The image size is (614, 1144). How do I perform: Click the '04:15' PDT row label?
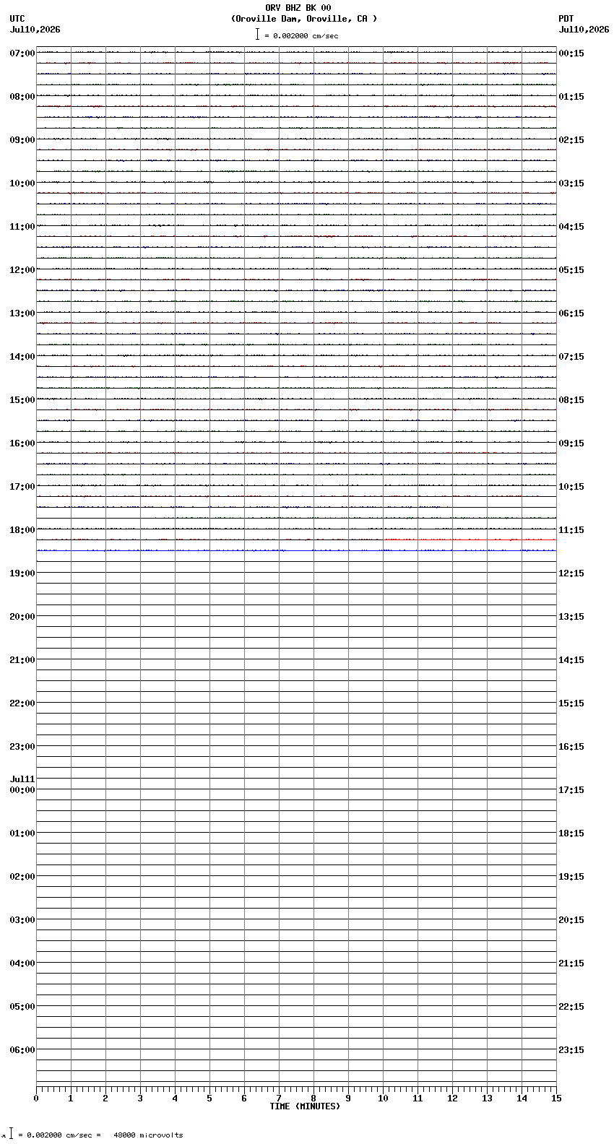point(571,227)
